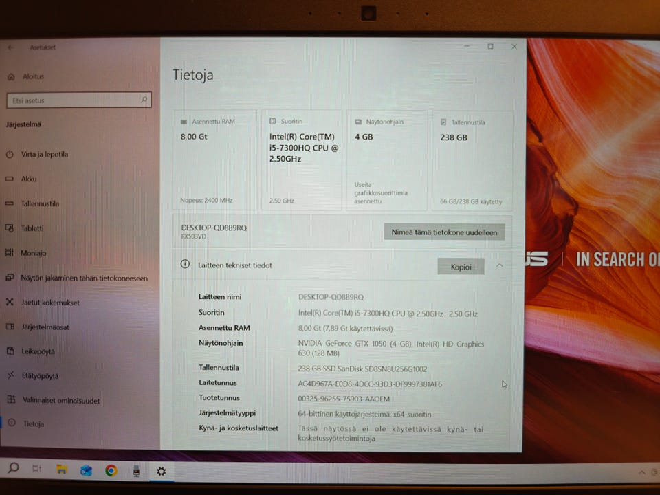This screenshot has width=660, height=495.
Task: Click the Settings gear on taskbar
Action: (x=161, y=472)
